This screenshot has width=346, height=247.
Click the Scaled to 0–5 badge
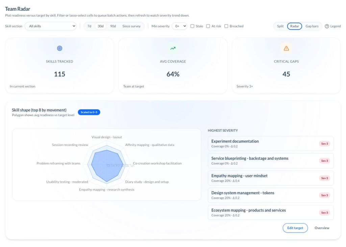[x=89, y=112]
